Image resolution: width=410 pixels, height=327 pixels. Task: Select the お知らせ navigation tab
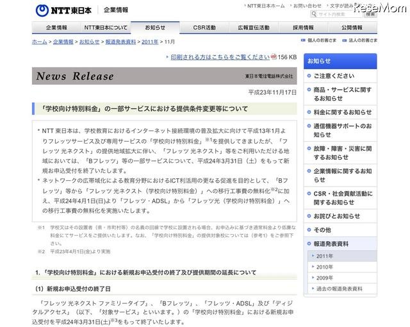point(155,28)
